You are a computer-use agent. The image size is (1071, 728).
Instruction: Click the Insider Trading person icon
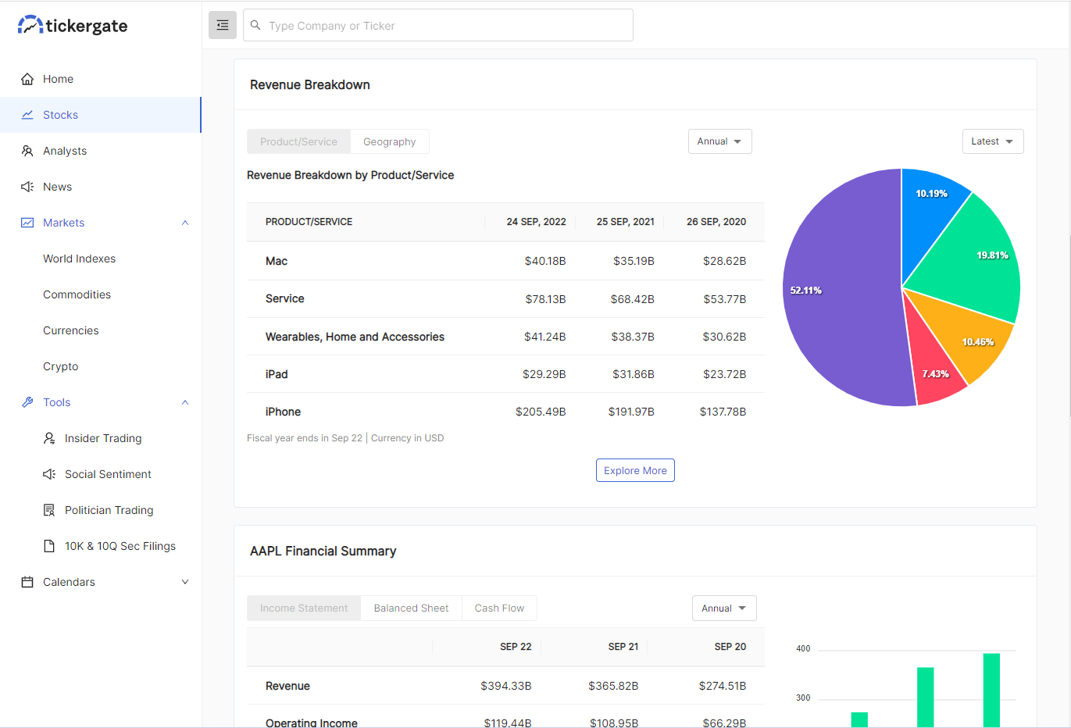click(49, 438)
